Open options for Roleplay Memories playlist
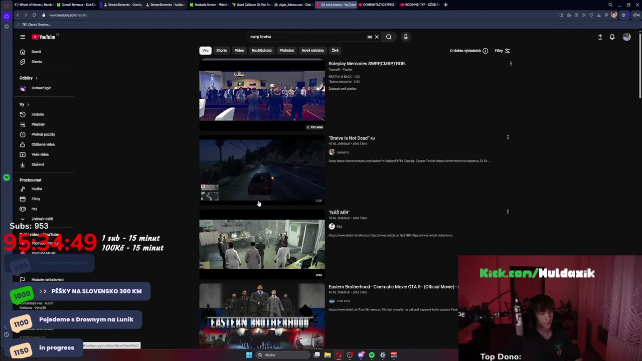 click(511, 64)
